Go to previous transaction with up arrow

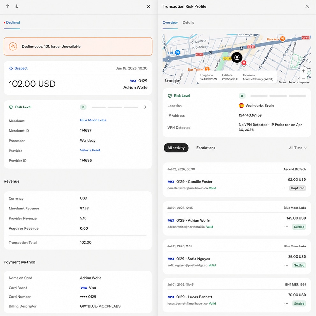8,6
